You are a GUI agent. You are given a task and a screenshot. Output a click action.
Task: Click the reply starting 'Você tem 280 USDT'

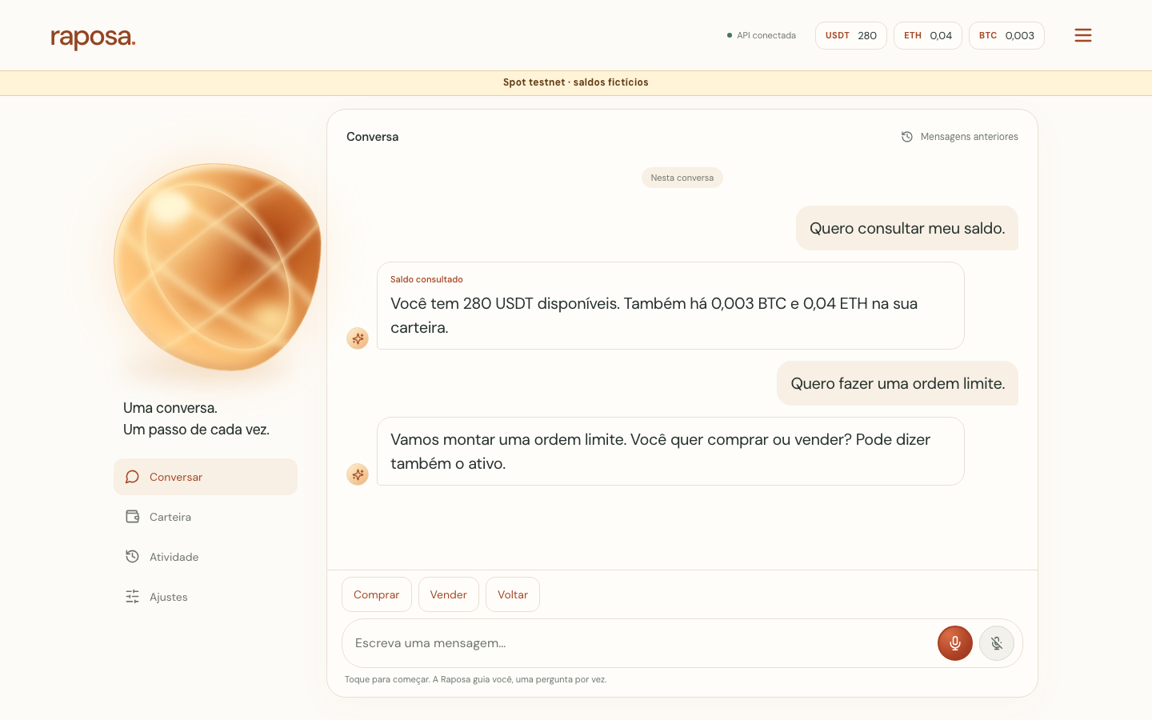[x=670, y=306]
